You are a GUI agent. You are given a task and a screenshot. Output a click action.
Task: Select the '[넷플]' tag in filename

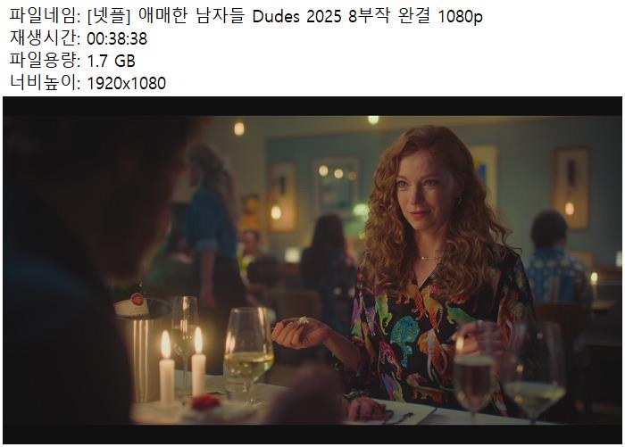point(108,16)
